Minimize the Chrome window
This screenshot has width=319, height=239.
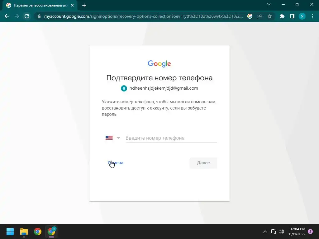[283, 4]
